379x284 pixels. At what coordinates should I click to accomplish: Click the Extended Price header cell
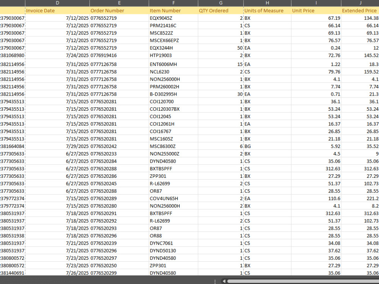click(x=360, y=11)
